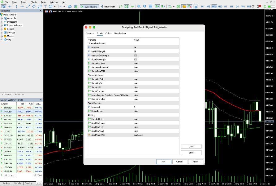This screenshot has width=276, height=186.
Task: Open the indicators list chart icon
Action: pos(170,7)
